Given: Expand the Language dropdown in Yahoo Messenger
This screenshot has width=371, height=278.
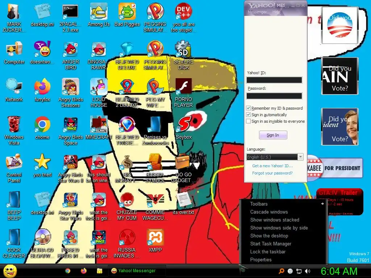Looking at the screenshot, I should 300,157.
